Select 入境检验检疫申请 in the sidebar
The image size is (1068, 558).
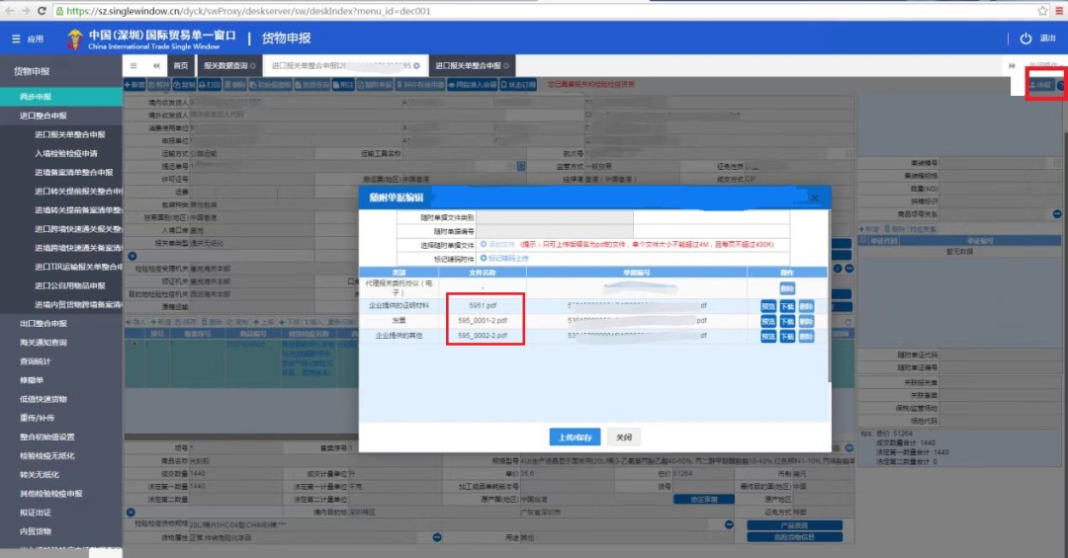coord(66,153)
